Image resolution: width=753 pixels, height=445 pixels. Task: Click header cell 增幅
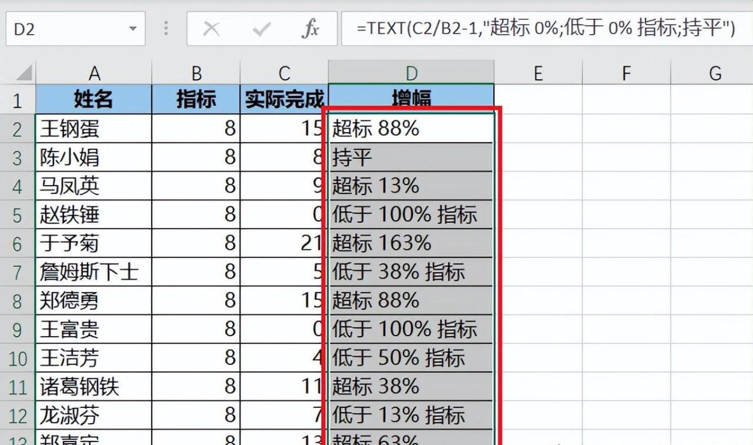coord(411,99)
